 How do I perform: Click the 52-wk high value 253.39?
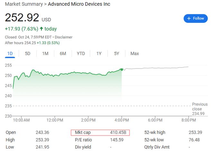[196, 132]
